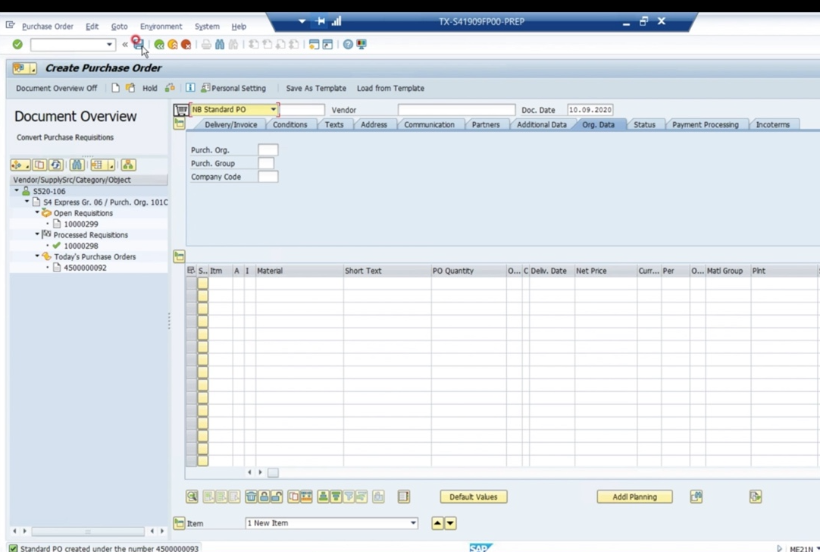Click Save As Template

click(x=316, y=89)
